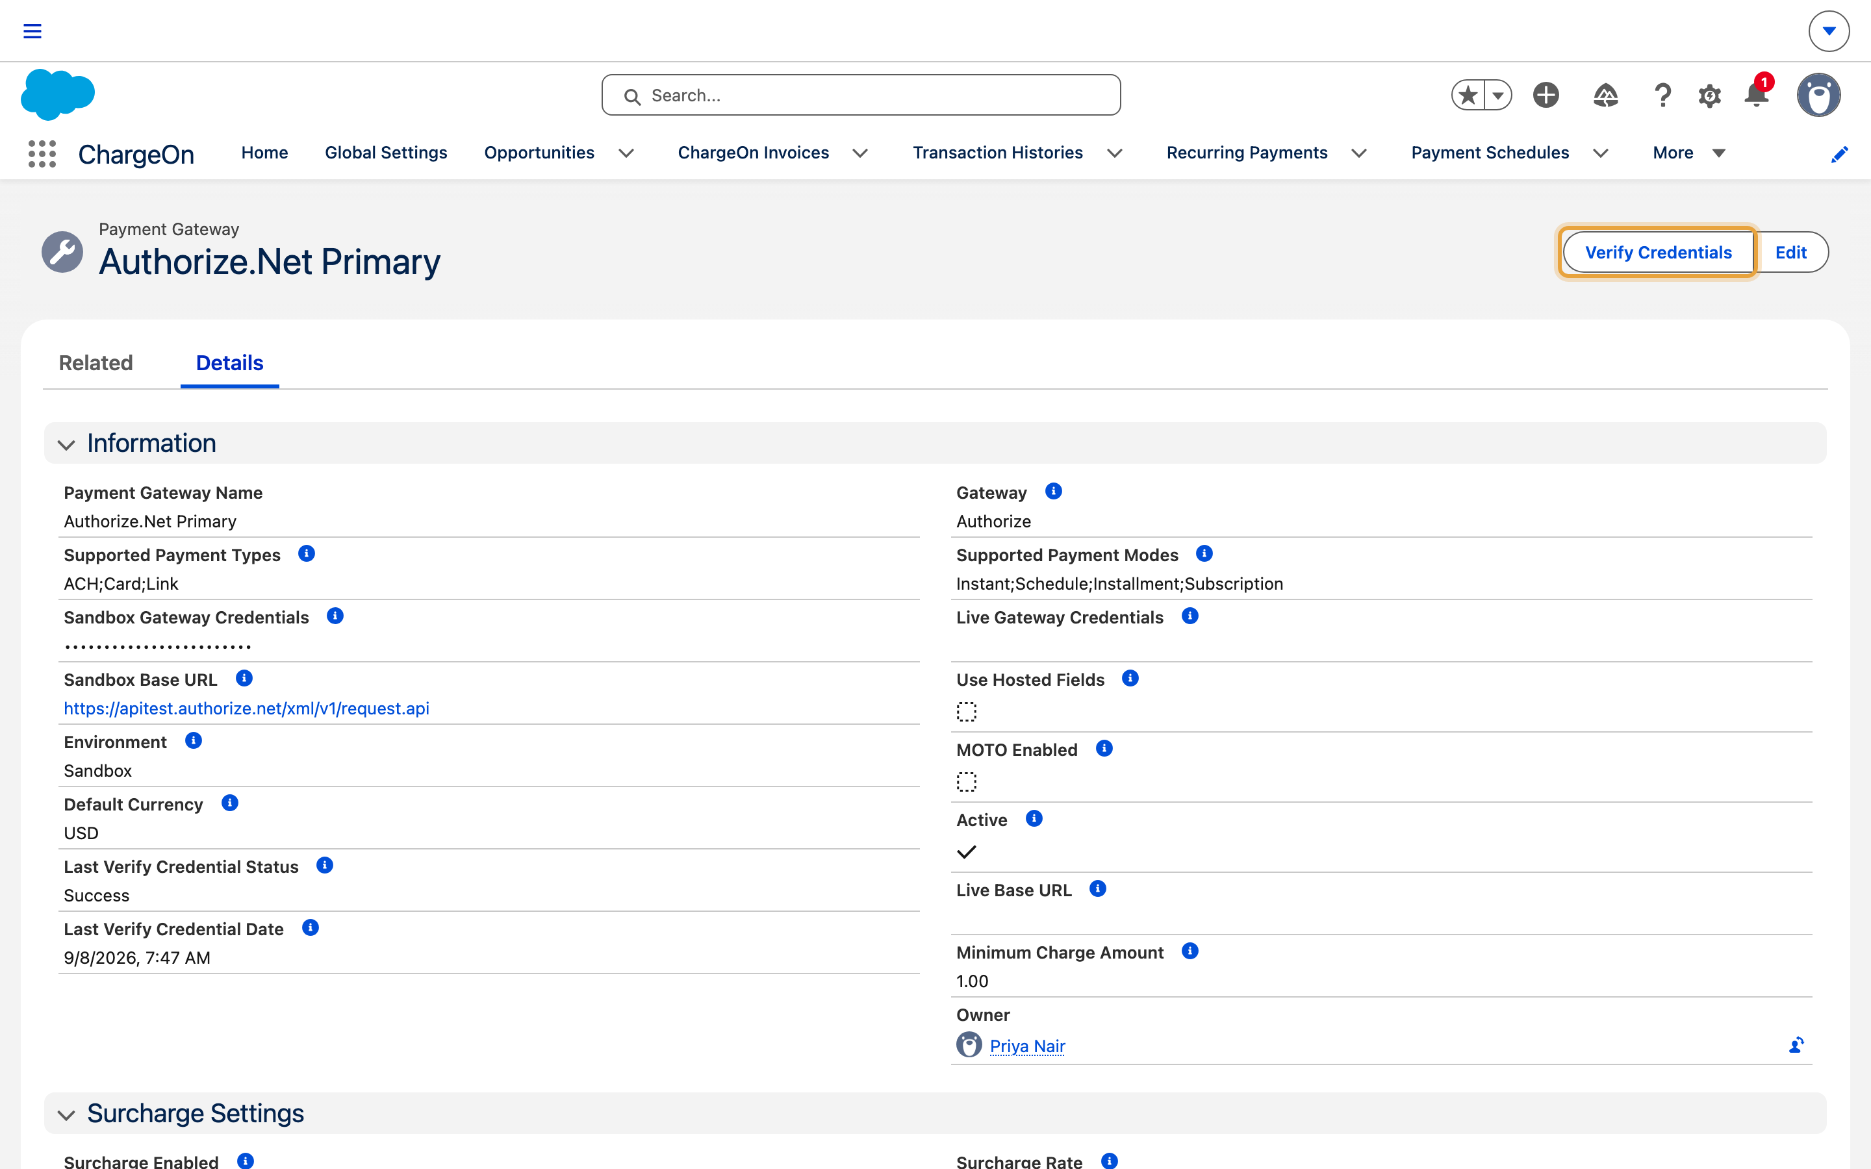
Task: Show info for Supported Payment Modes
Action: click(x=1204, y=553)
